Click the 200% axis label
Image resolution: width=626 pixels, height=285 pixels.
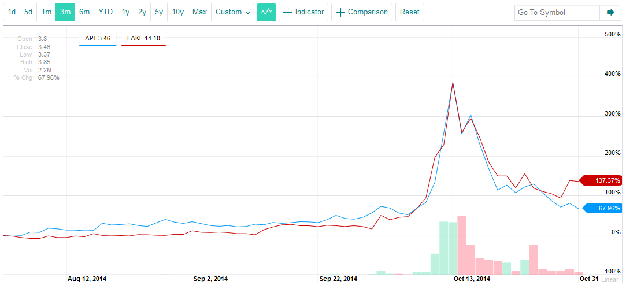[613, 153]
